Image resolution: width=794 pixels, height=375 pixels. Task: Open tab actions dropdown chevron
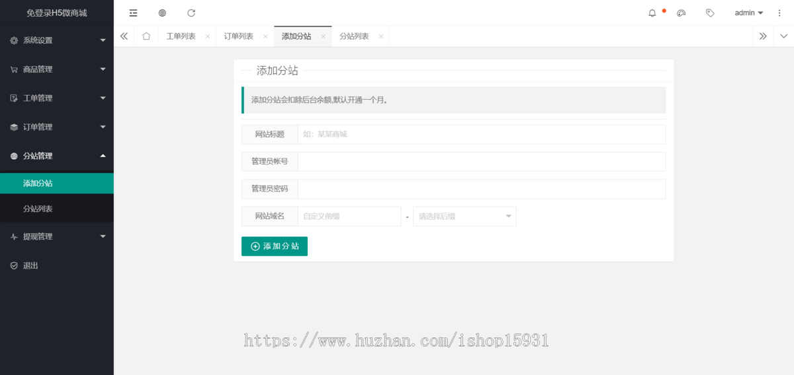coord(784,36)
